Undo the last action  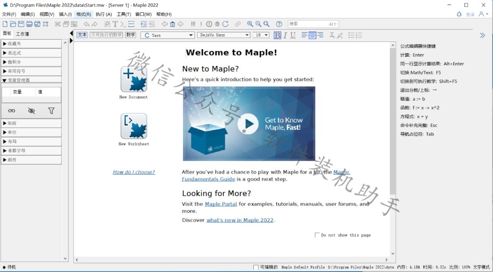point(86,24)
